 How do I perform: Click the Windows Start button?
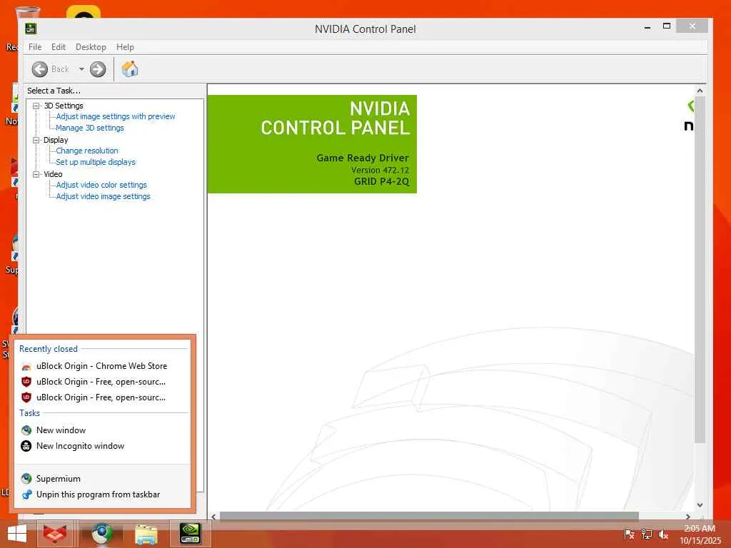[x=17, y=534]
